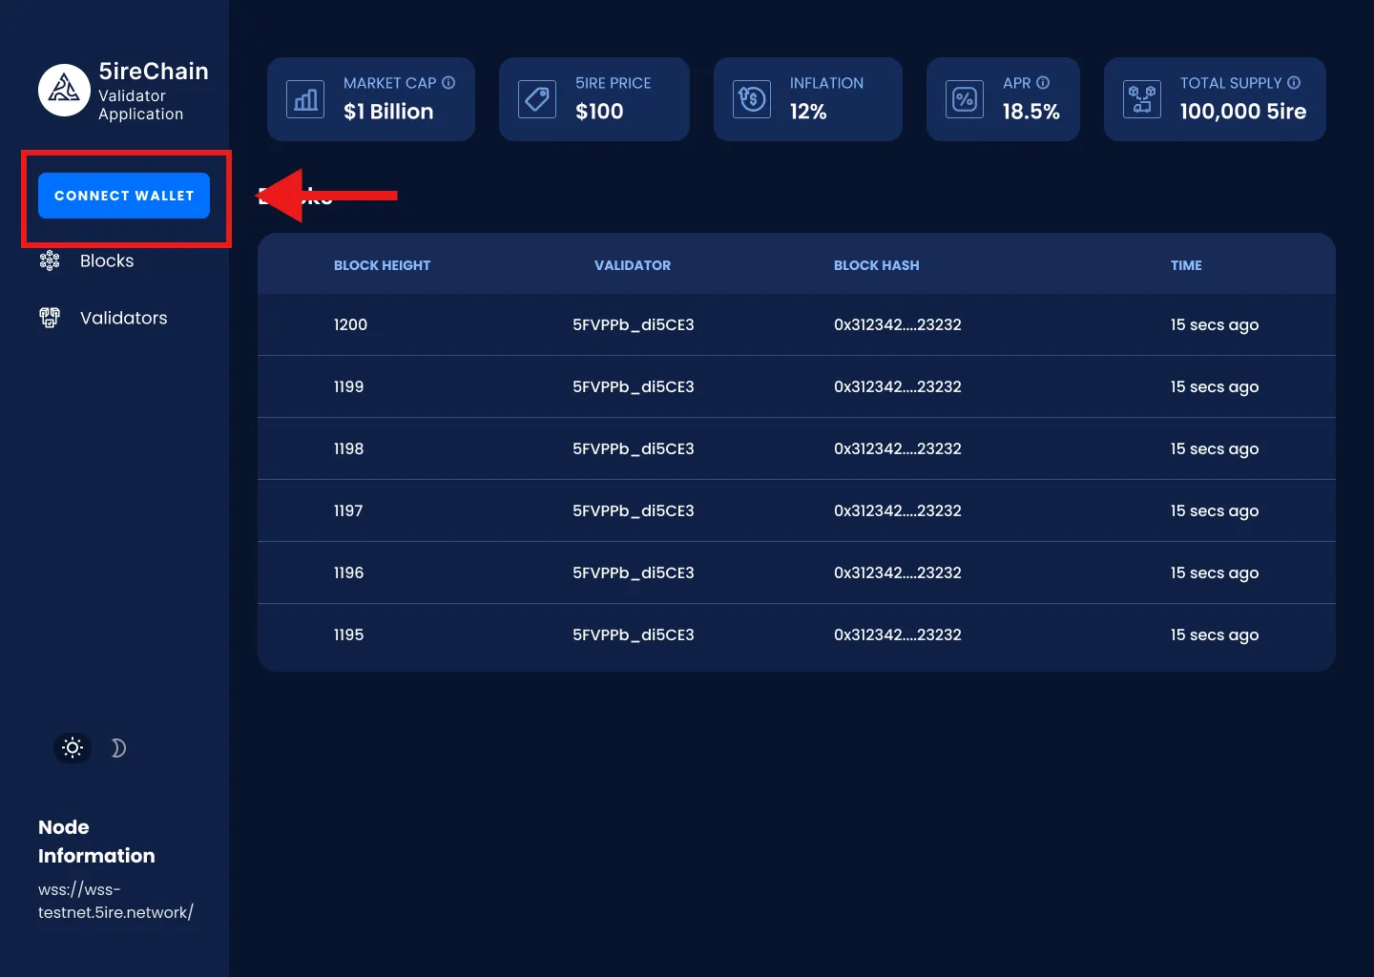
Task: Select block height 1199
Action: click(348, 386)
